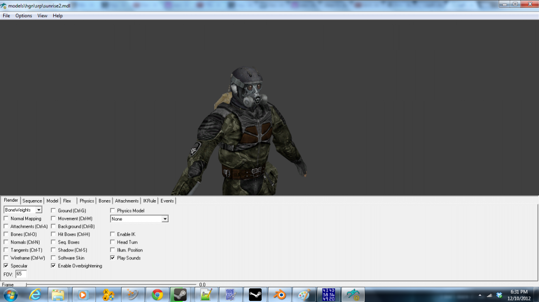
Task: Open the Physics tab
Action: click(x=87, y=201)
